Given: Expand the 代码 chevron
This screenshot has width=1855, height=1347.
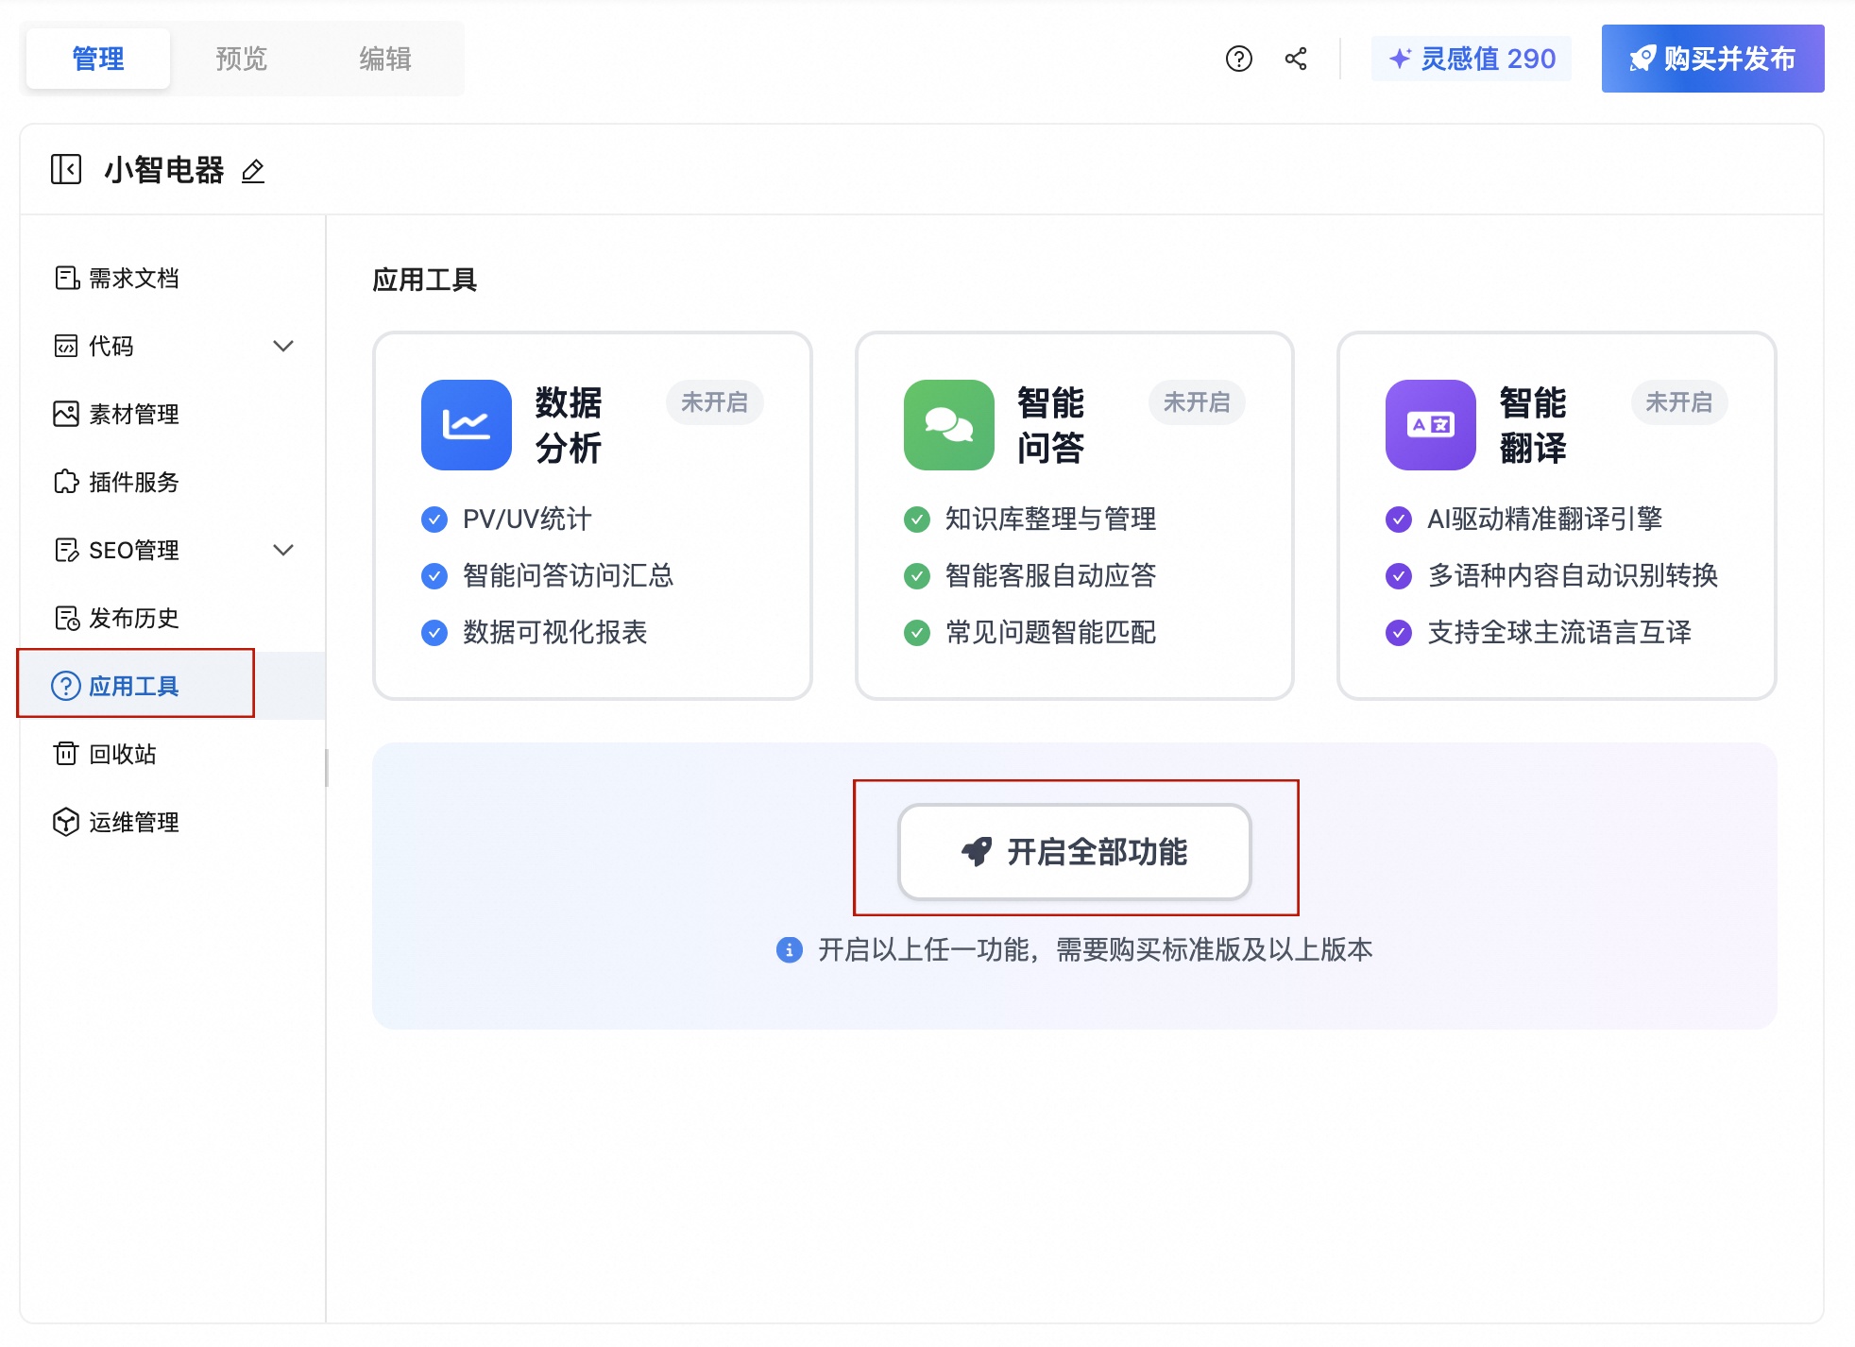Looking at the screenshot, I should coord(283,346).
